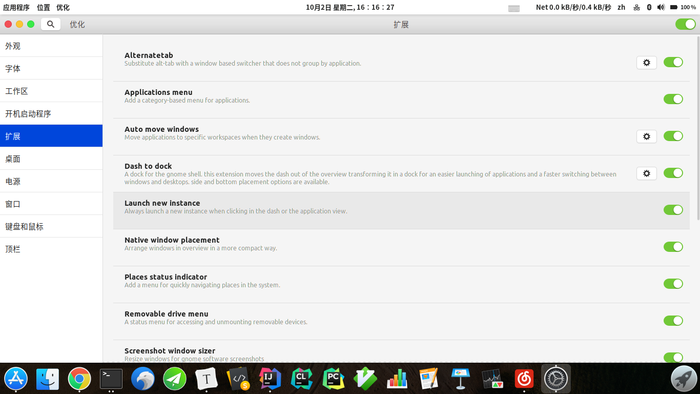Launch App Store icon in dock

(x=16, y=379)
